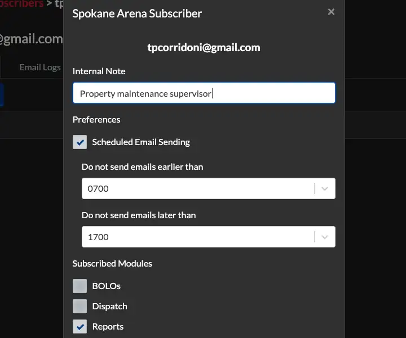Switch to Email Logs tab behind dialog
Image resolution: width=406 pixels, height=338 pixels.
point(40,67)
